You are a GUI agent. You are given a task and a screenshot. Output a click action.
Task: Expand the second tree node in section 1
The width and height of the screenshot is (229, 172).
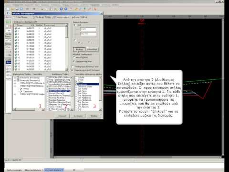pos(15,81)
